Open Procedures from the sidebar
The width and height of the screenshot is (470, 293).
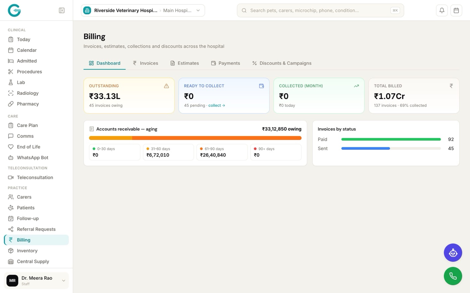[36, 72]
